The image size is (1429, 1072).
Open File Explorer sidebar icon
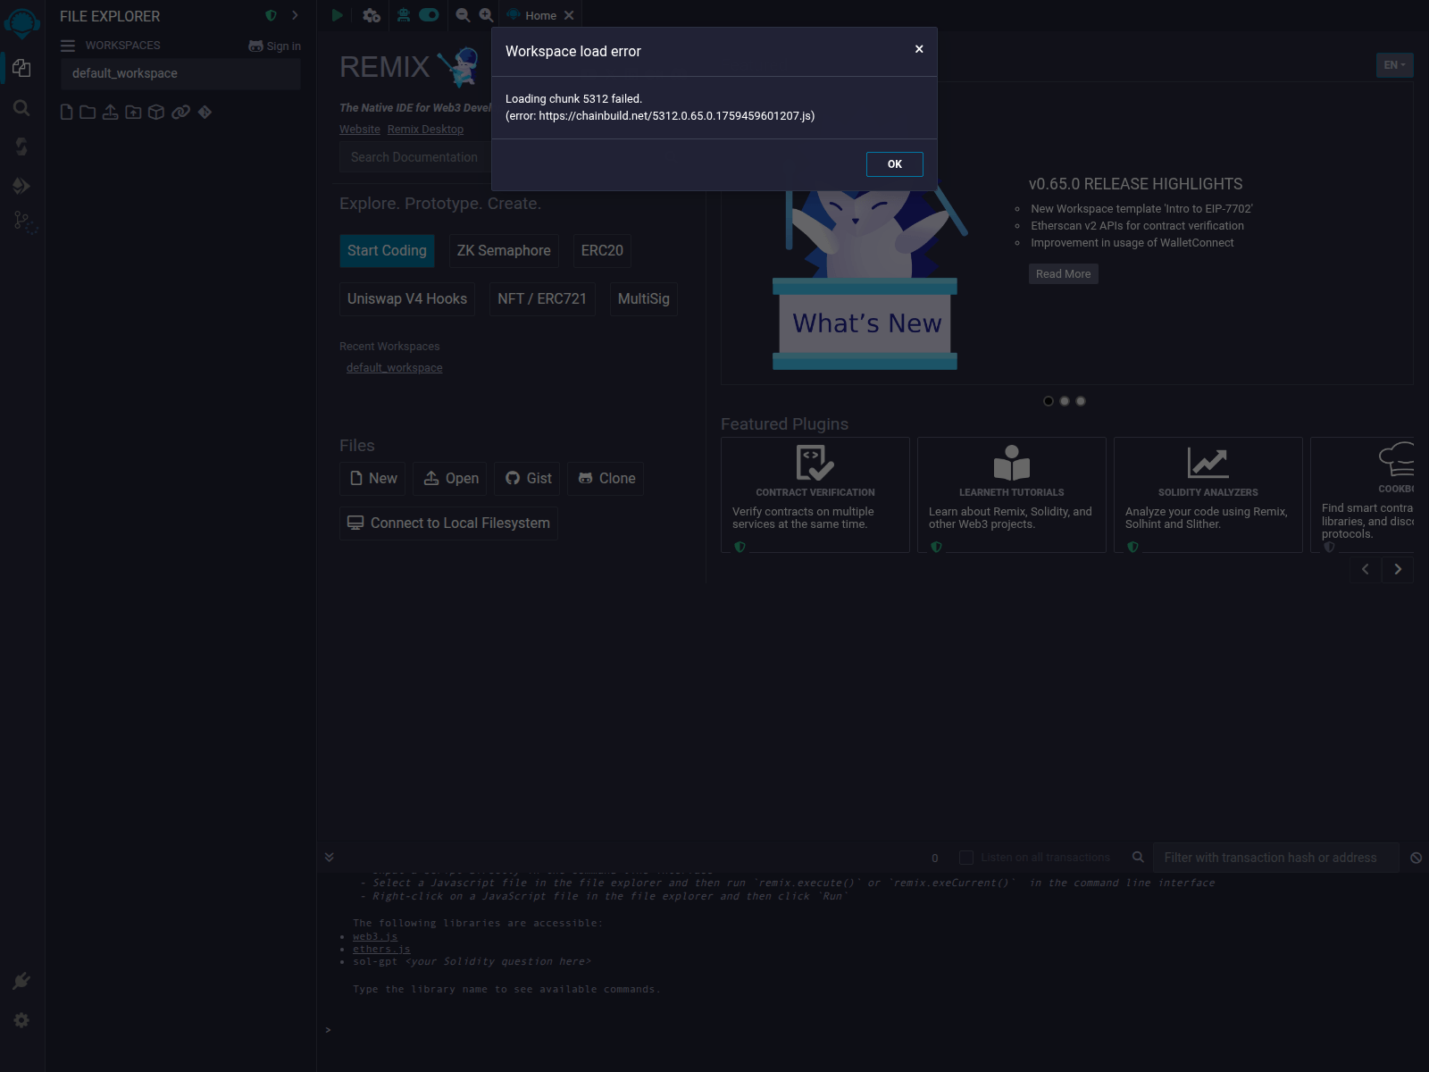click(x=21, y=68)
